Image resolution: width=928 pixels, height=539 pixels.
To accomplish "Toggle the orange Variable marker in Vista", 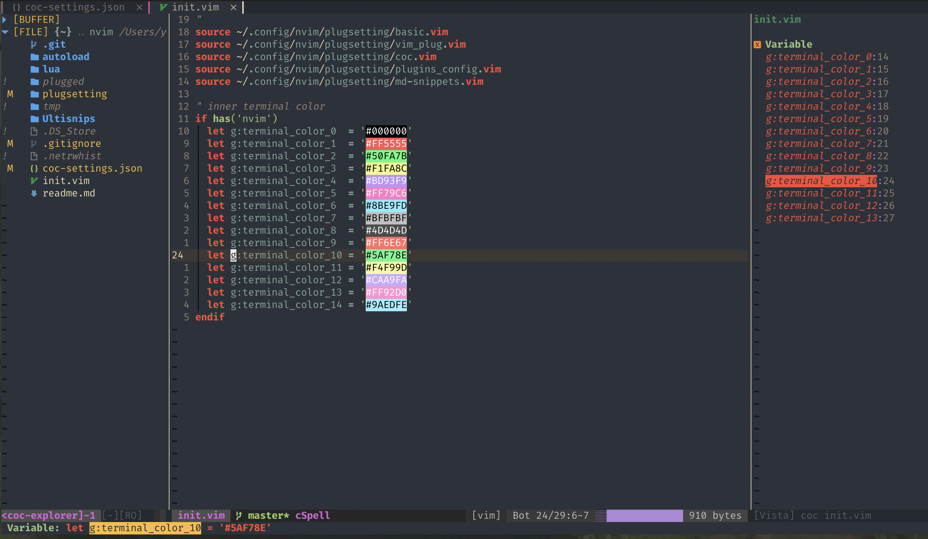I will tap(757, 44).
